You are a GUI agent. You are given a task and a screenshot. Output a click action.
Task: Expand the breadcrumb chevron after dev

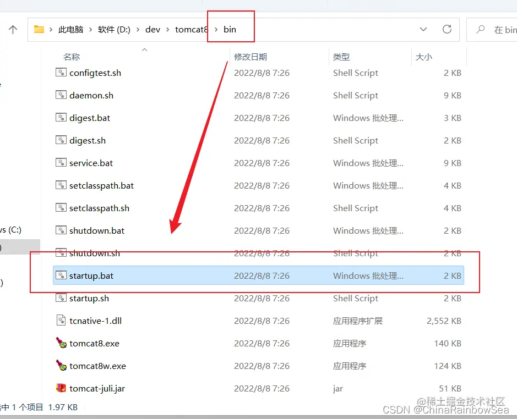click(167, 30)
